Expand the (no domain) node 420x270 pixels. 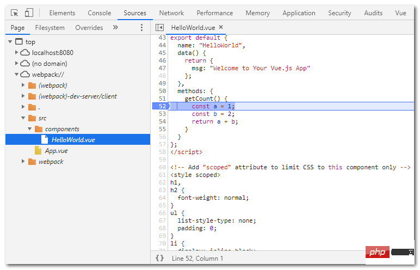pyautogui.click(x=17, y=64)
